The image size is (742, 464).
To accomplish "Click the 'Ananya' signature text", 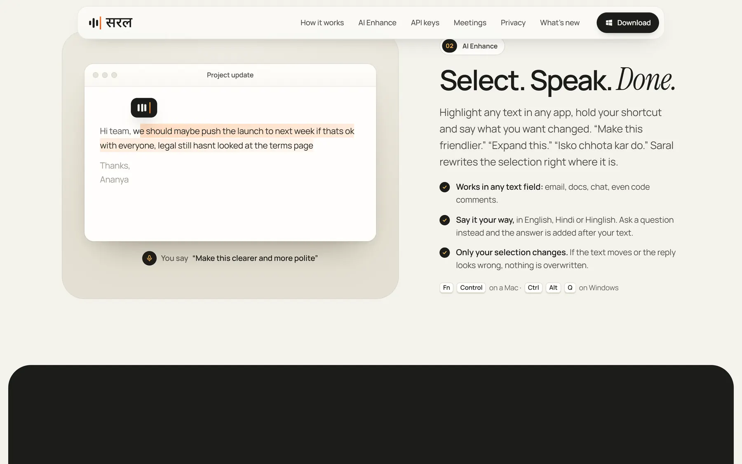I will (x=114, y=179).
